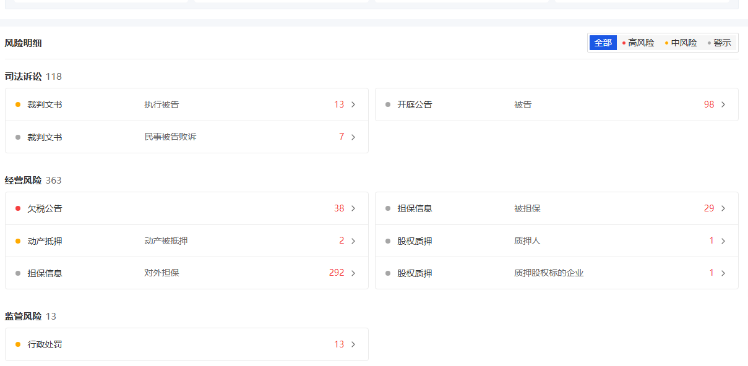Click the chevron next to 欠税公告

(353, 208)
